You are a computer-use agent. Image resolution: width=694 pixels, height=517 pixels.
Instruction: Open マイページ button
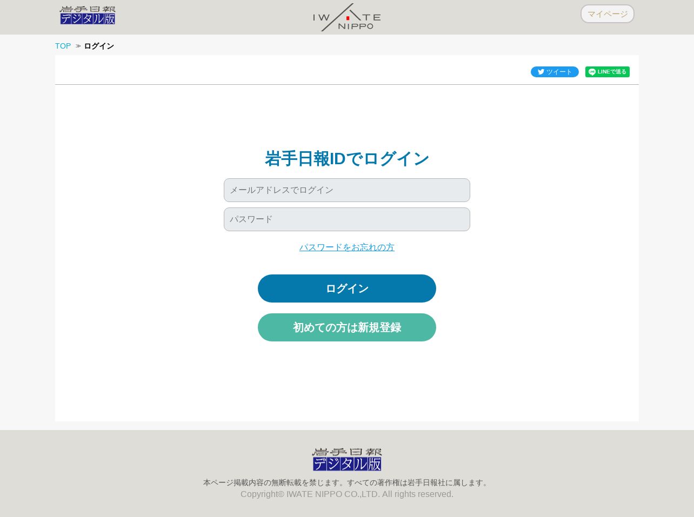click(x=608, y=14)
